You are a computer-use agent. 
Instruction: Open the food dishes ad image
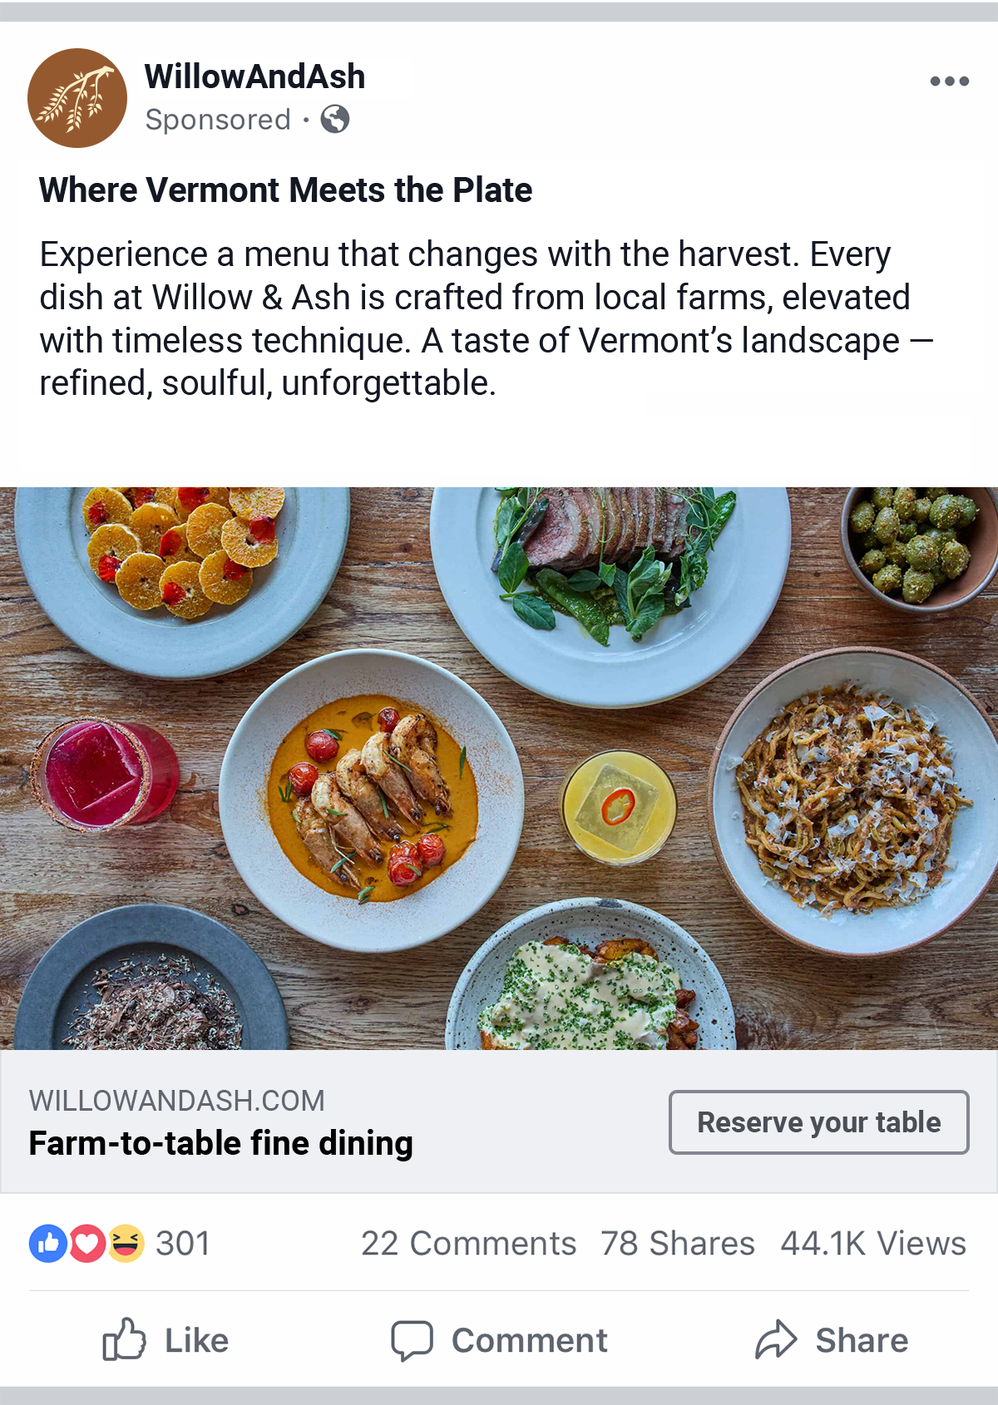[x=499, y=767]
